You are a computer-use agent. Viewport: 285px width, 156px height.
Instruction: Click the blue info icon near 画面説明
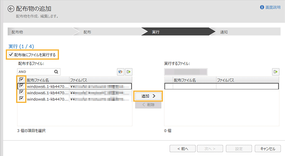click(x=262, y=7)
